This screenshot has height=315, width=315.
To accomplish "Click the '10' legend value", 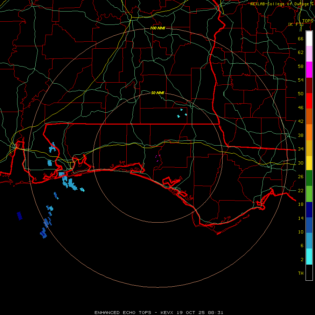I will [301, 232].
